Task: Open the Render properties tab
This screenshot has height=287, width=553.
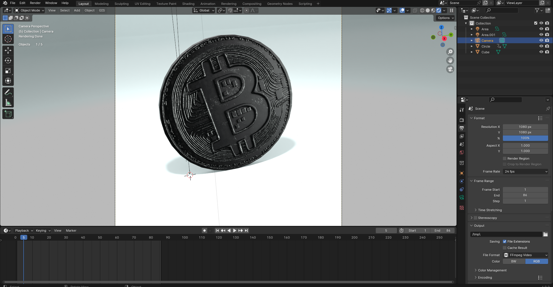Action: coord(462,120)
